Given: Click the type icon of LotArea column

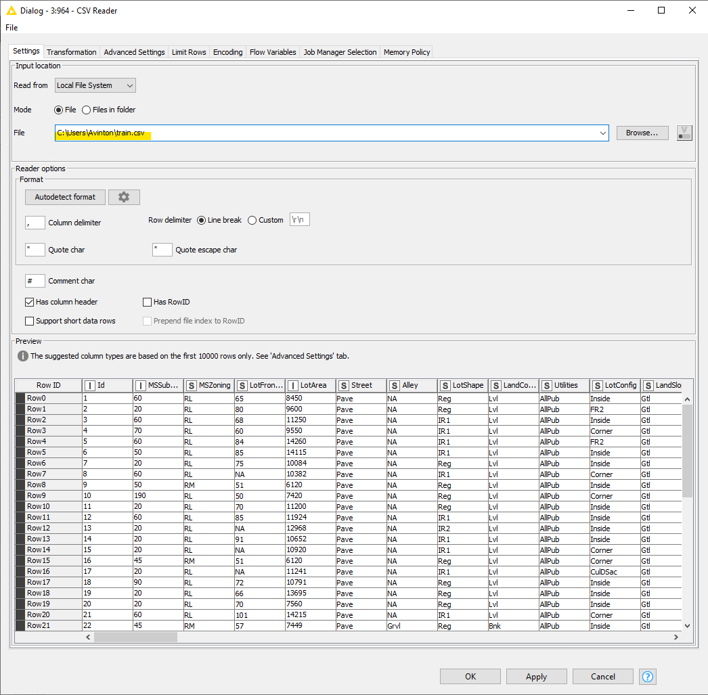Looking at the screenshot, I should pyautogui.click(x=293, y=386).
